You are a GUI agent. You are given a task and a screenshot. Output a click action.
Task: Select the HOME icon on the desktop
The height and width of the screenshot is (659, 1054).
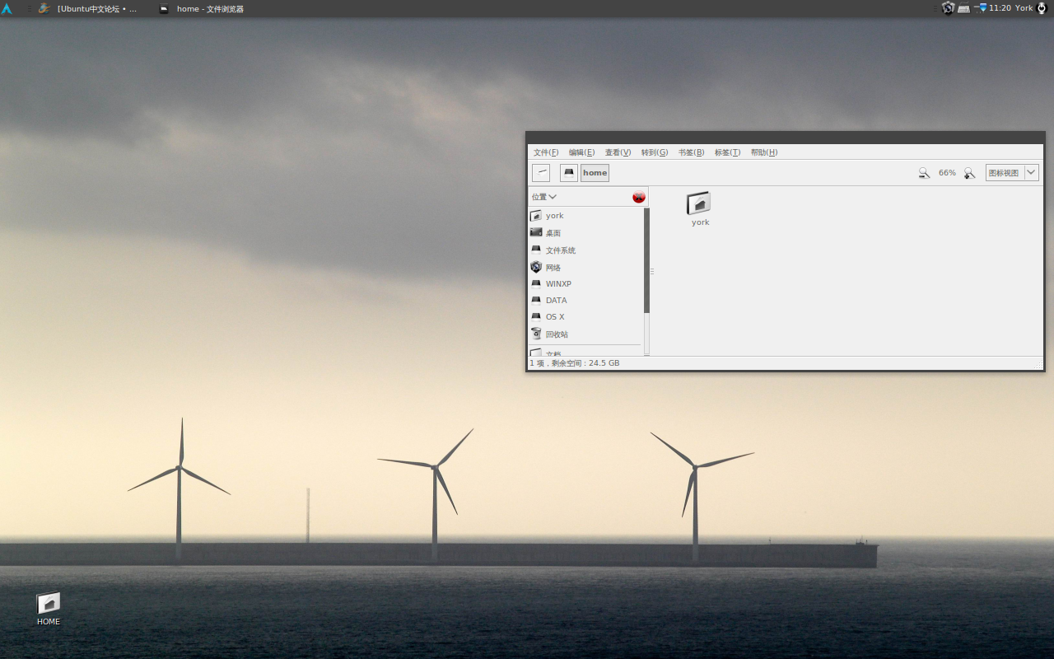tap(49, 603)
